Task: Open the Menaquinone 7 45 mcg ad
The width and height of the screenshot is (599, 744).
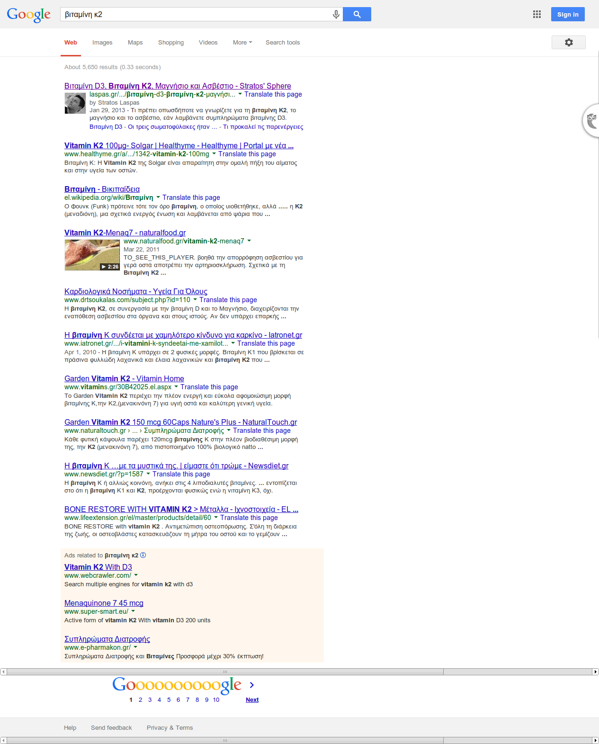Action: (x=104, y=603)
